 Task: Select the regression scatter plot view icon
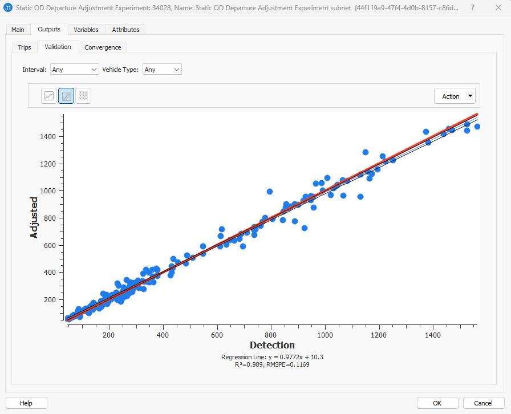(x=66, y=96)
